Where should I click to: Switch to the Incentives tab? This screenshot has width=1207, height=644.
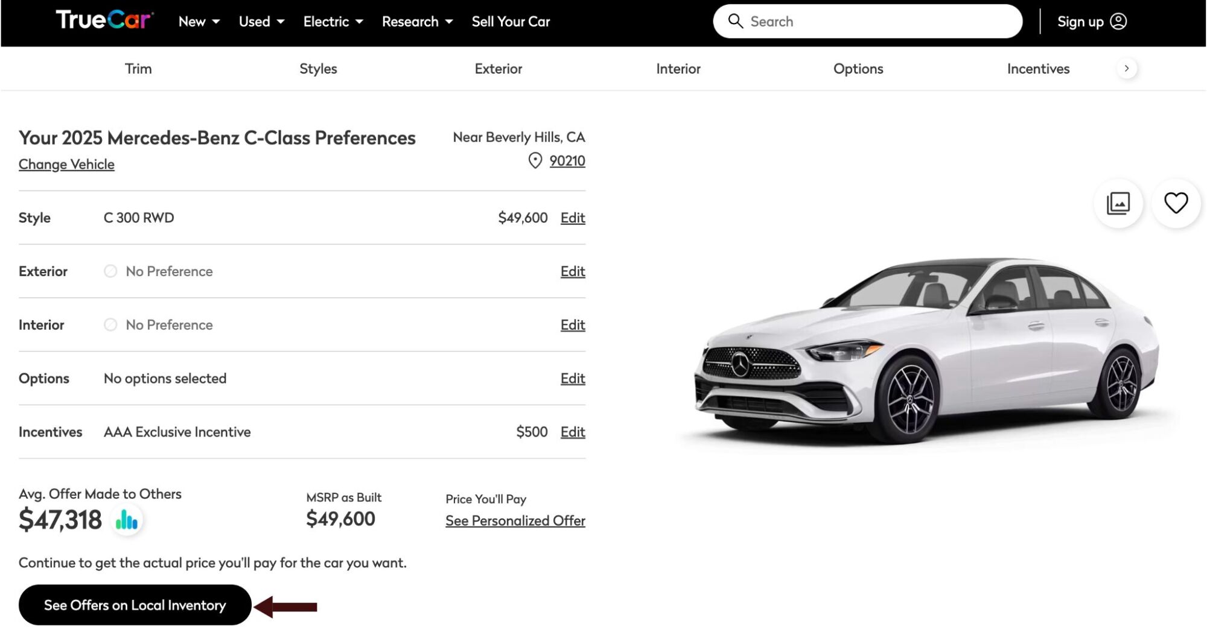(1038, 69)
